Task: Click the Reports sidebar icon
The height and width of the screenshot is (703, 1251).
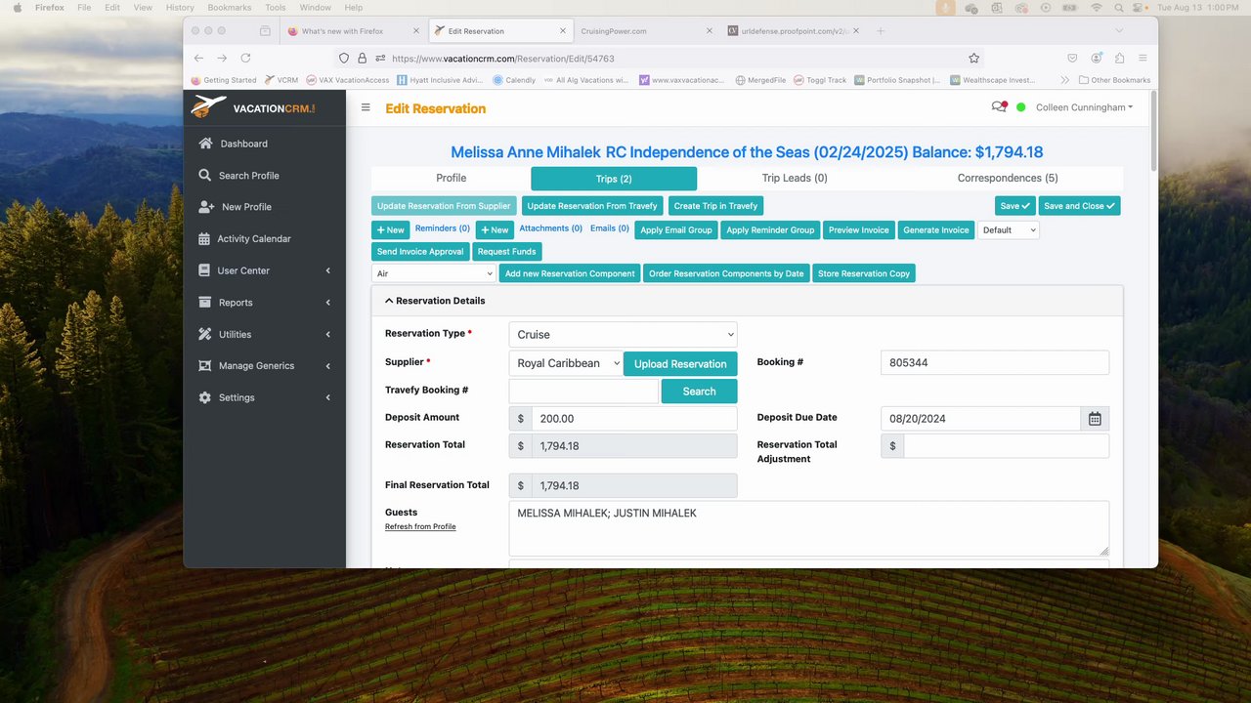Action: [x=204, y=303]
